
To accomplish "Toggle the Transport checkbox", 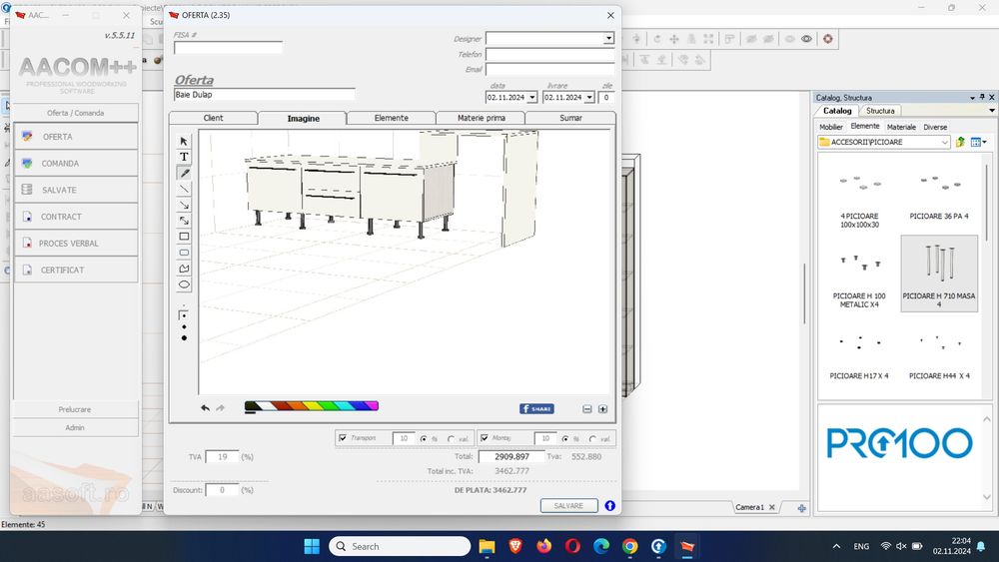I will pos(343,438).
